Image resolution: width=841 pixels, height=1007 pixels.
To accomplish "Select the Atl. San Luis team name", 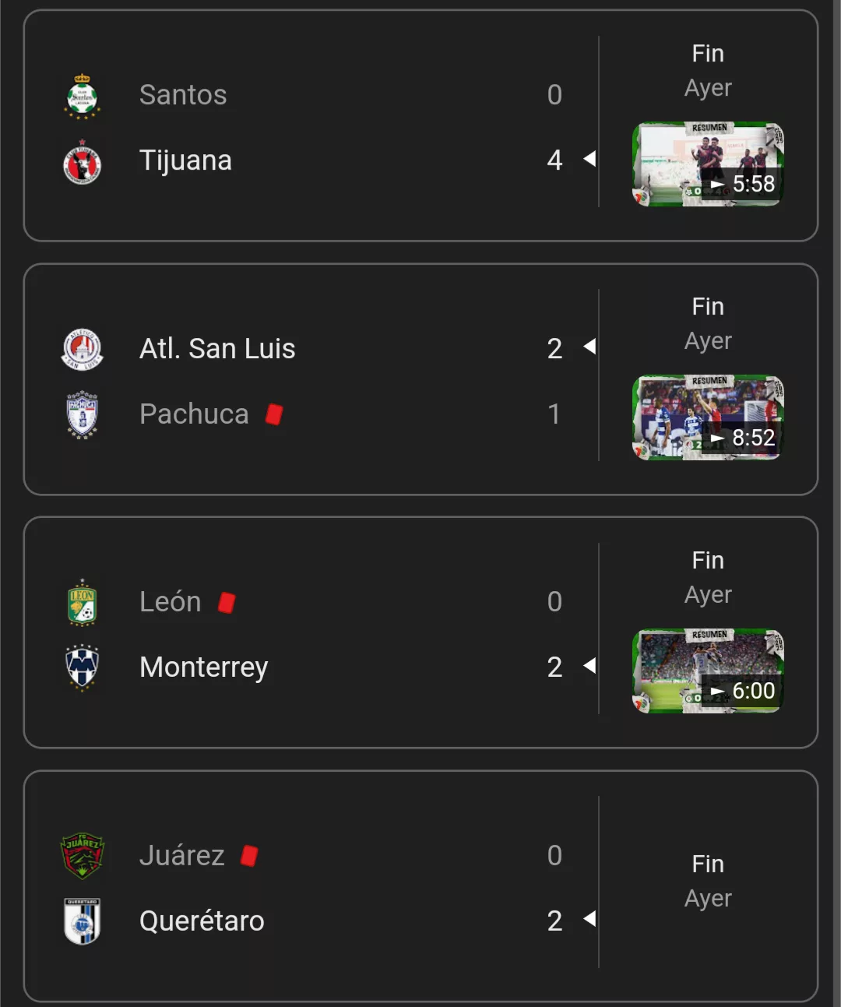I will point(217,349).
